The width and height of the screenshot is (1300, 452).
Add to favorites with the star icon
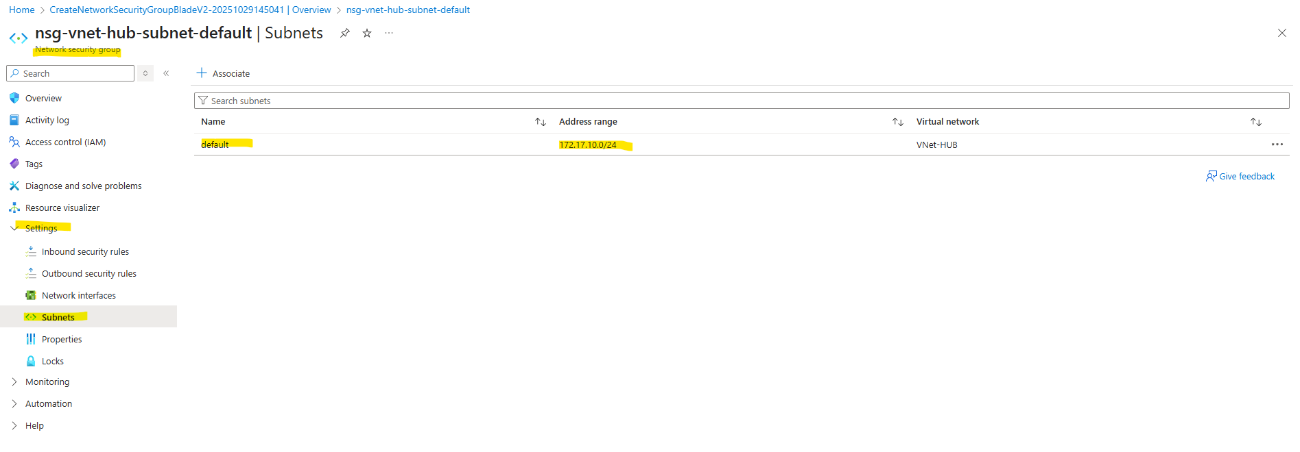click(x=367, y=33)
